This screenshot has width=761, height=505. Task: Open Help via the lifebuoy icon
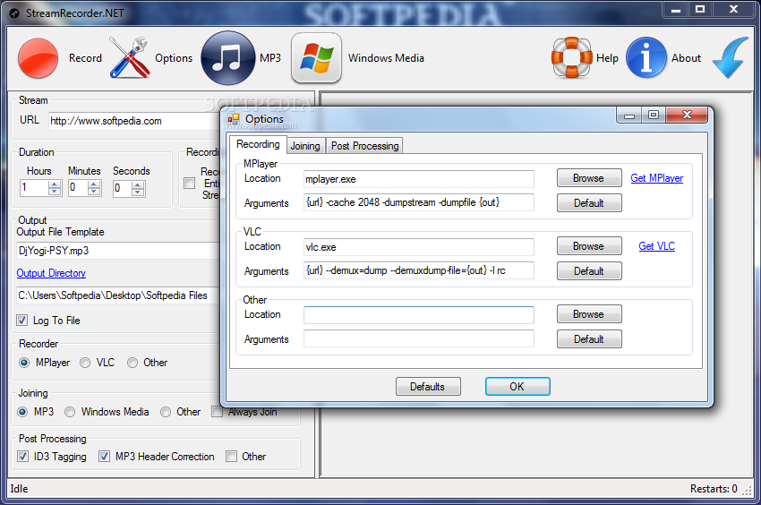tap(572, 58)
